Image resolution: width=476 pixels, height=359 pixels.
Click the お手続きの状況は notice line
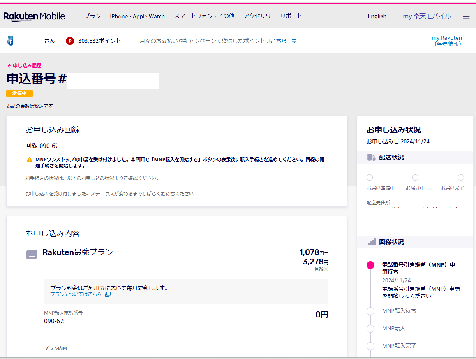pyautogui.click(x=92, y=178)
